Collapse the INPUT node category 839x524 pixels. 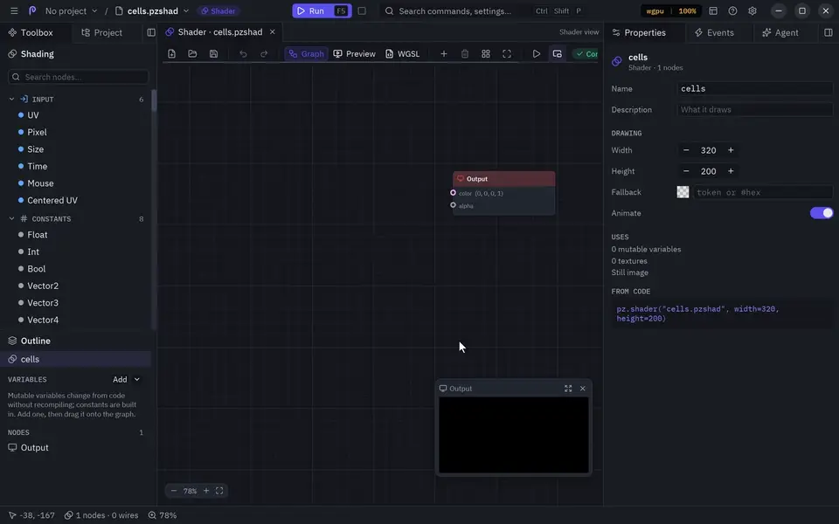pos(11,100)
